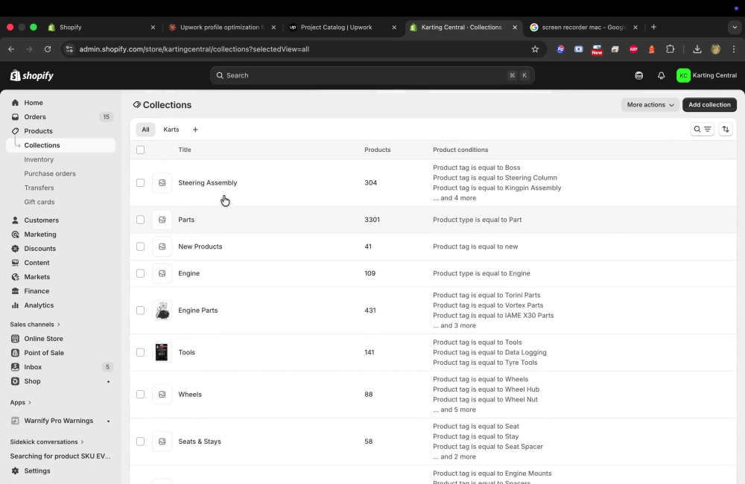
Task: Click the Tools collection thumbnail image
Action: 162,352
